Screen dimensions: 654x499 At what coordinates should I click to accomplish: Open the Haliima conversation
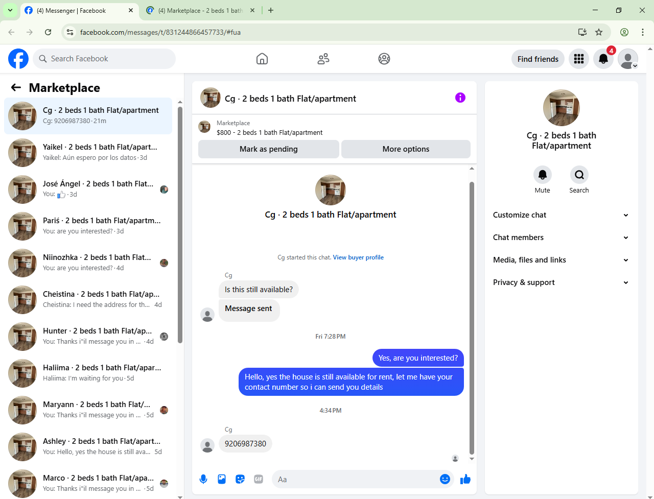(88, 373)
